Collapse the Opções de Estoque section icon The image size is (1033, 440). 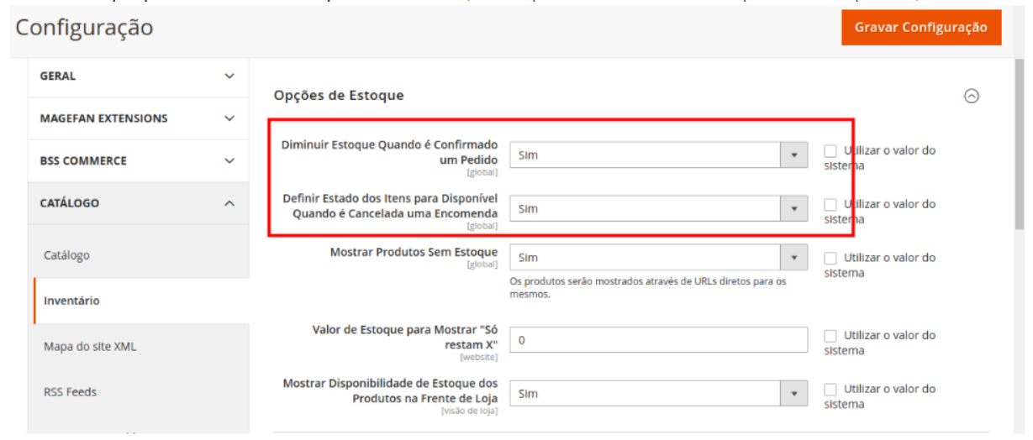(x=971, y=96)
